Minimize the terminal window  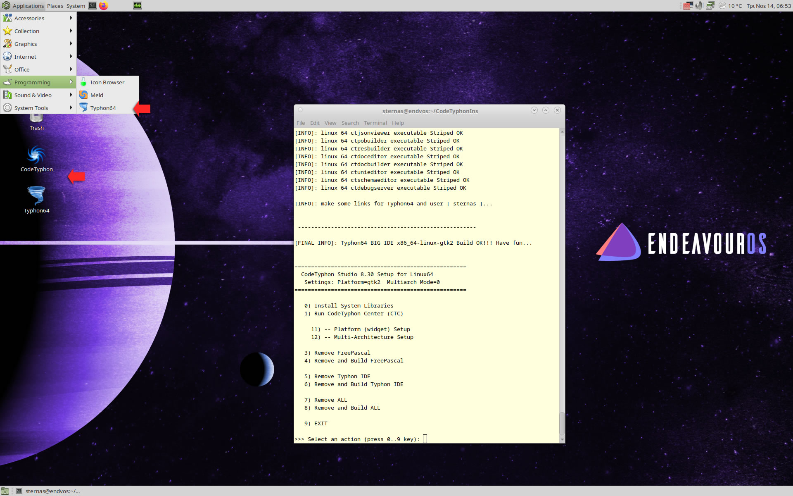click(x=534, y=110)
